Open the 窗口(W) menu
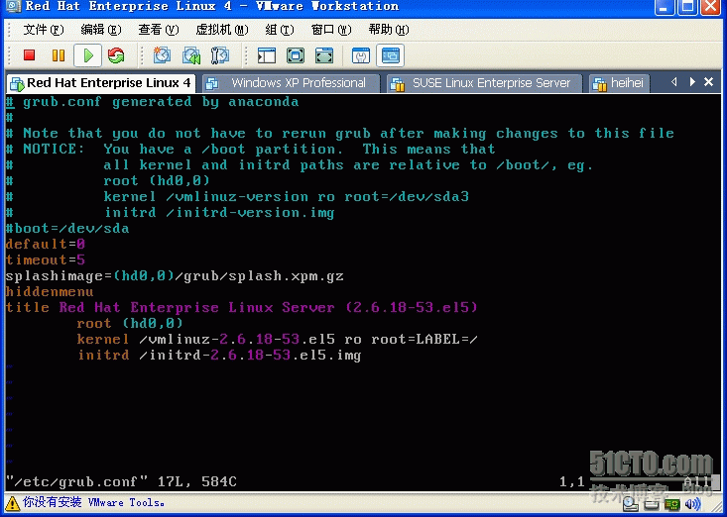727x517 pixels. coord(331,30)
